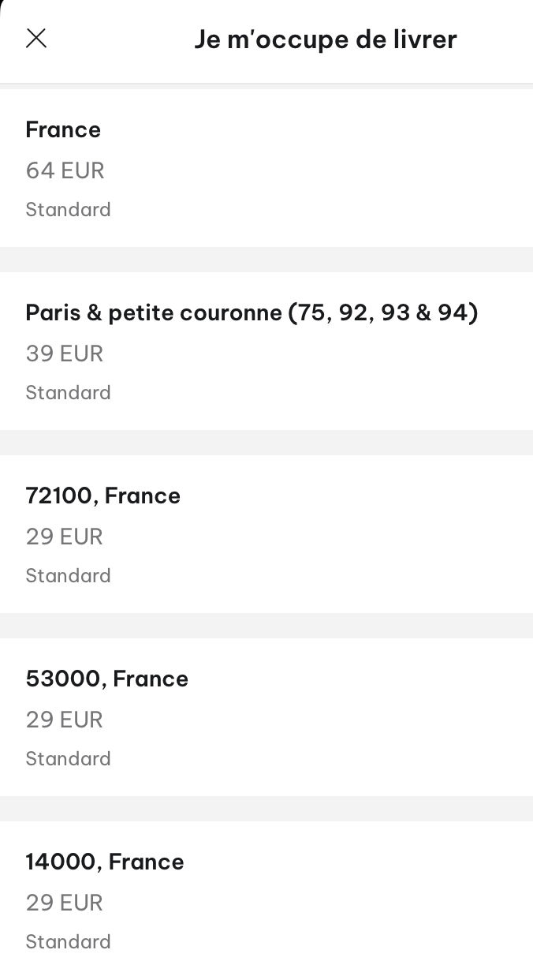Viewport: 533px width, 976px height.
Task: Tap Standard label under 72100, France
Action: (x=68, y=575)
